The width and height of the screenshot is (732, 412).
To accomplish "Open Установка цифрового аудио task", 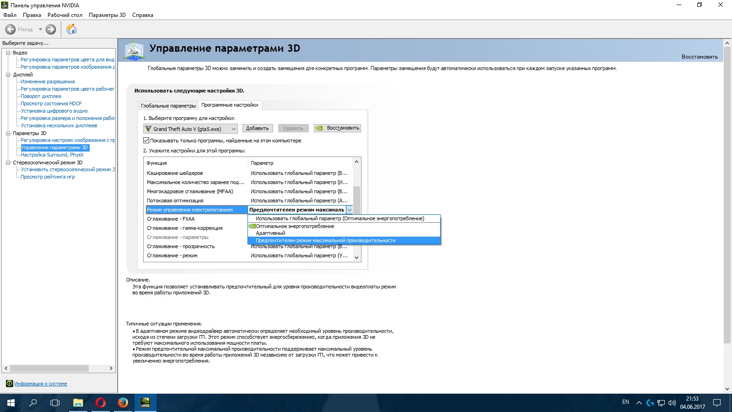I will 54,111.
